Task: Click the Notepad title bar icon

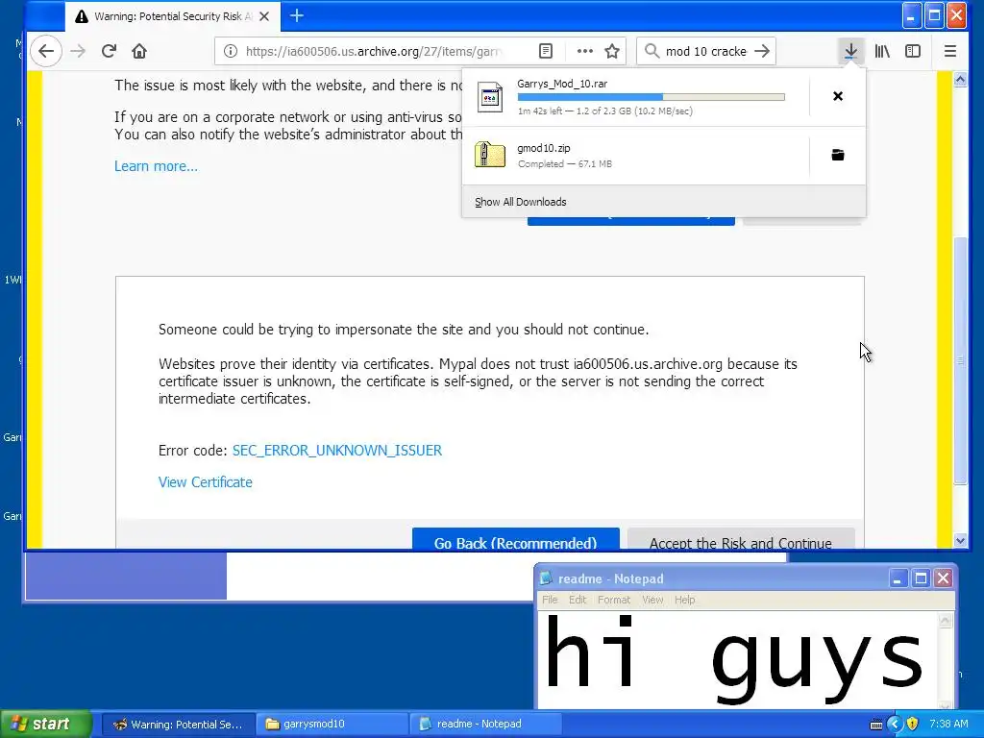Action: (x=546, y=578)
